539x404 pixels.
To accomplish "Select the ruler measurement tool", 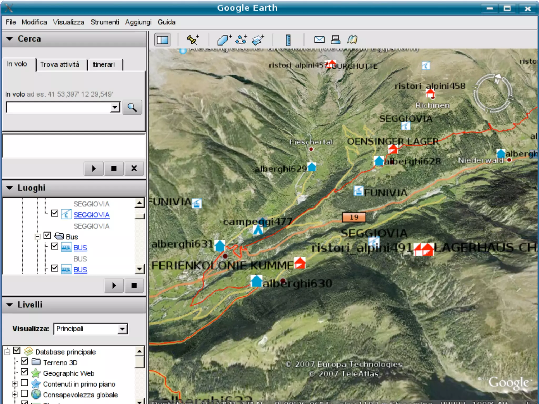I will click(x=288, y=40).
